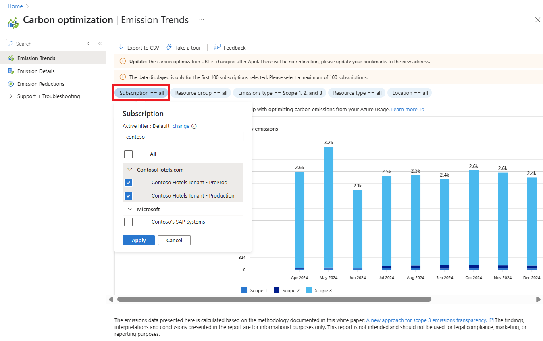Screen dimensions: 543x341
Task: Click the Jun 2024 emissions bar
Action: click(358, 230)
